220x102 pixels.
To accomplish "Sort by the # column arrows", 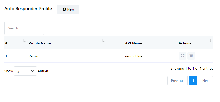I will tap(24, 41).
